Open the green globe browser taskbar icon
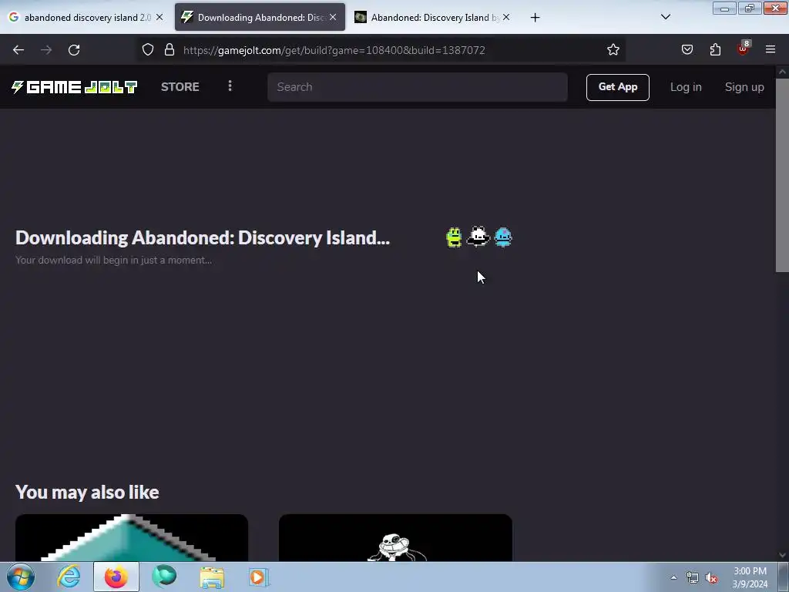This screenshot has height=592, width=789. click(164, 577)
